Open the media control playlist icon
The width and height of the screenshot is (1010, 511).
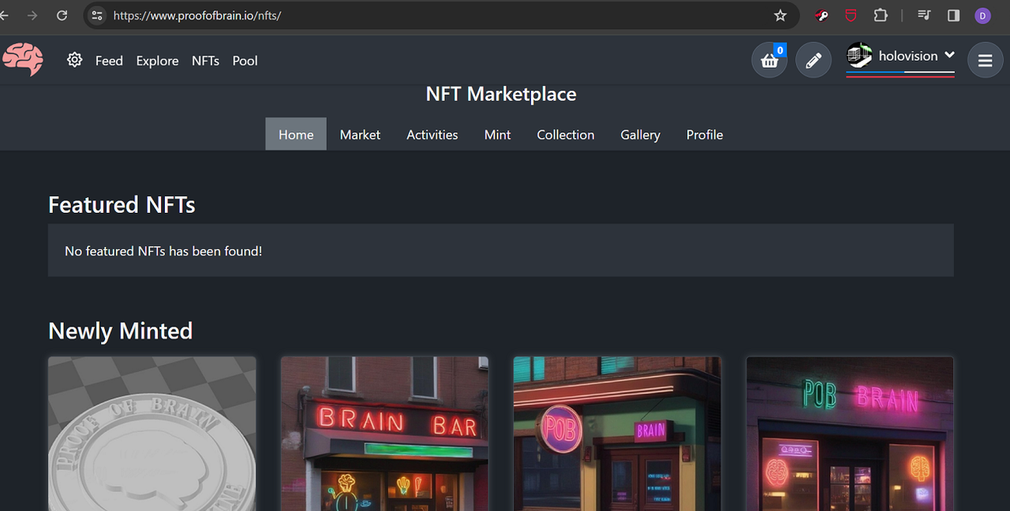pos(925,15)
